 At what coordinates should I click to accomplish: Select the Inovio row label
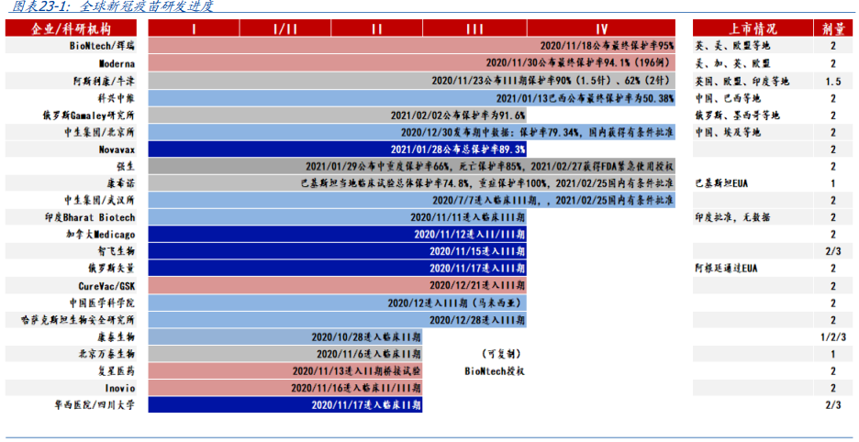120,388
